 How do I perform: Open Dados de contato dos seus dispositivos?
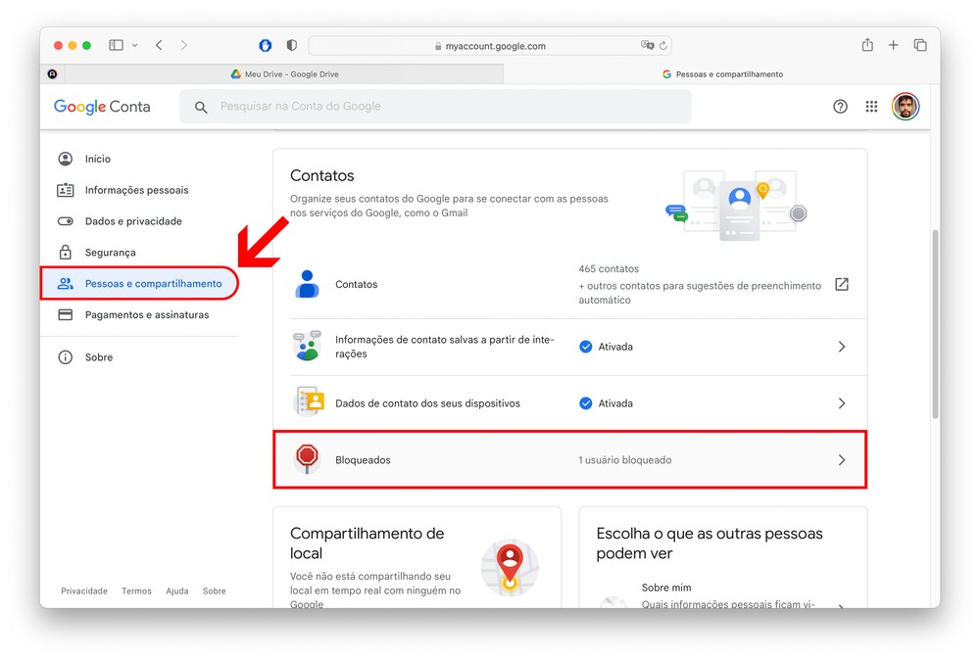tap(570, 403)
